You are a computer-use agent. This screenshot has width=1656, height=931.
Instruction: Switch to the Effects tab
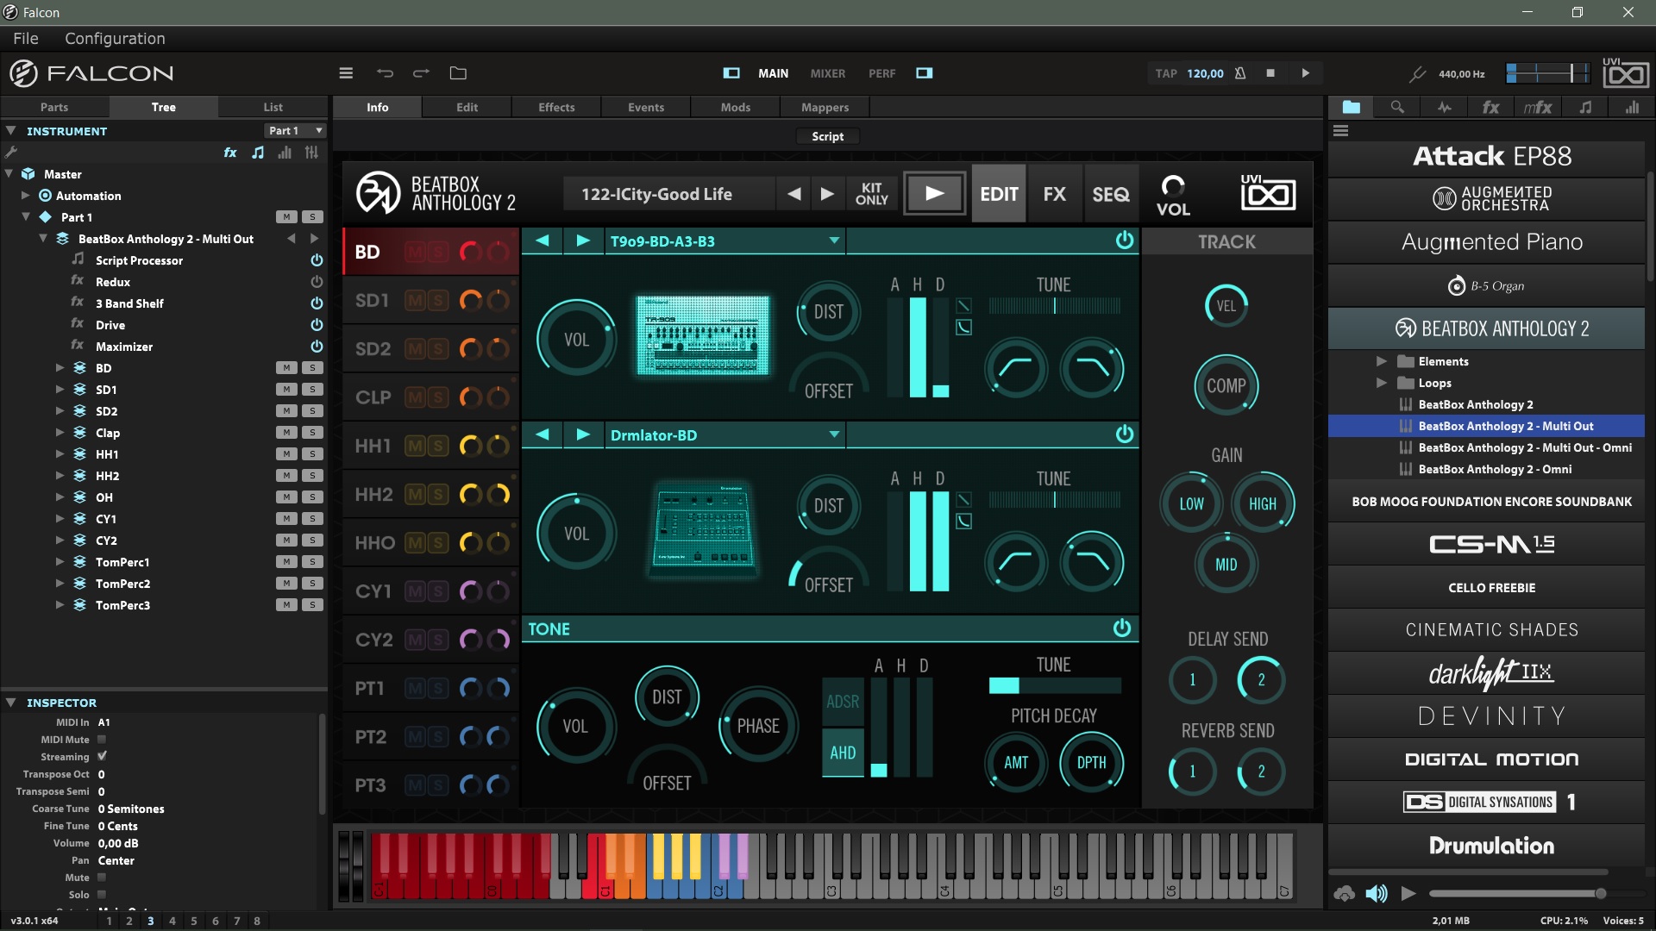point(556,107)
